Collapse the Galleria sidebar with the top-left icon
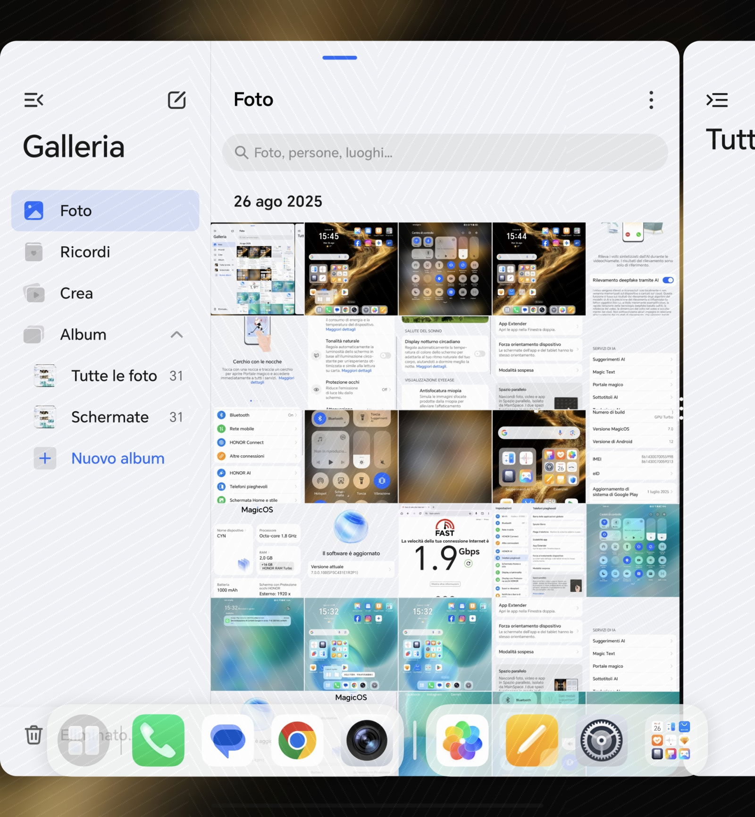The image size is (755, 817). [34, 100]
